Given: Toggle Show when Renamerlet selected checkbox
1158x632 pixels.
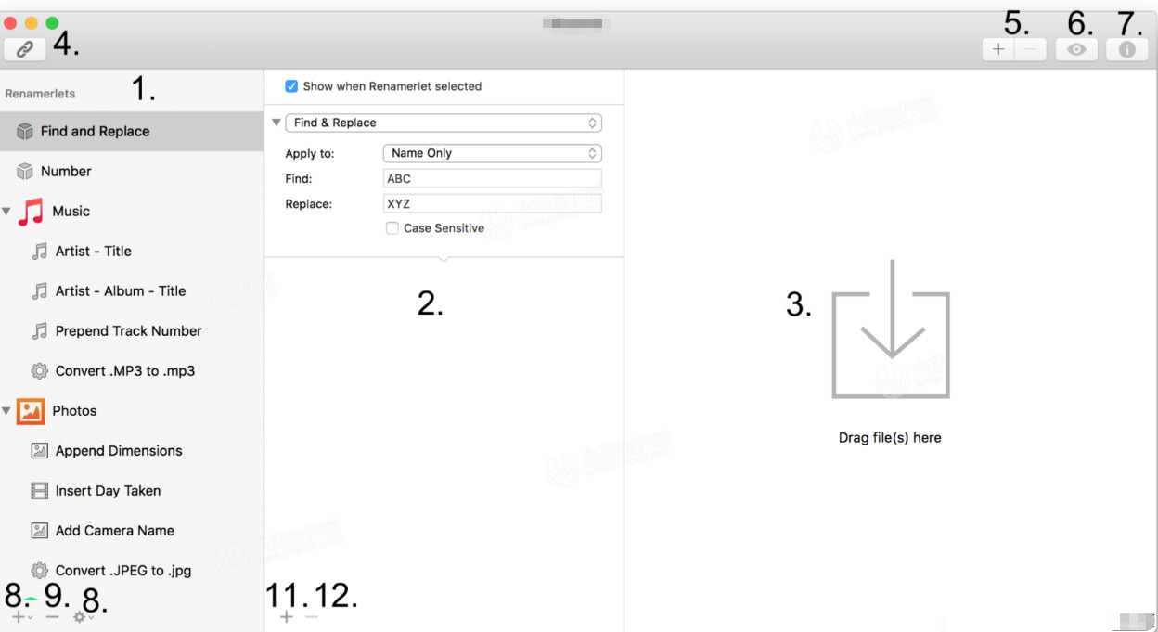Looking at the screenshot, I should [291, 86].
